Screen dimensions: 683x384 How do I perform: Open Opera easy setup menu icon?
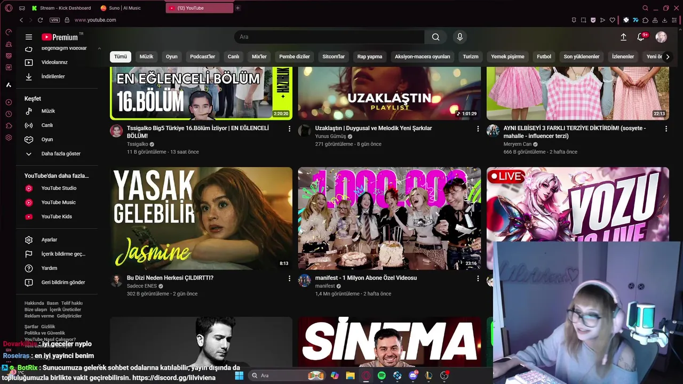674,20
